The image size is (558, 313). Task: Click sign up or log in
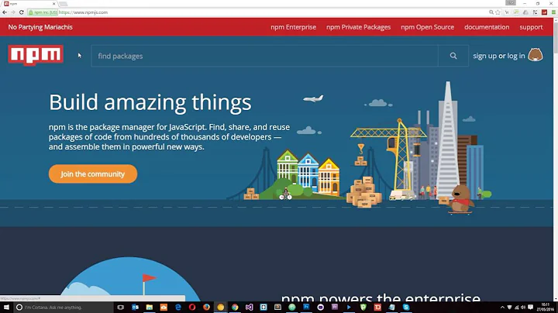498,56
